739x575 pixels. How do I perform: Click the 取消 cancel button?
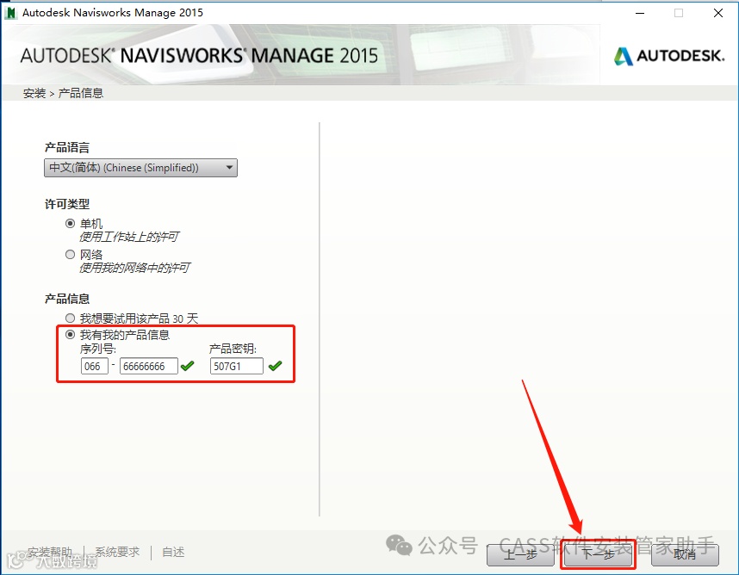pyautogui.click(x=685, y=554)
